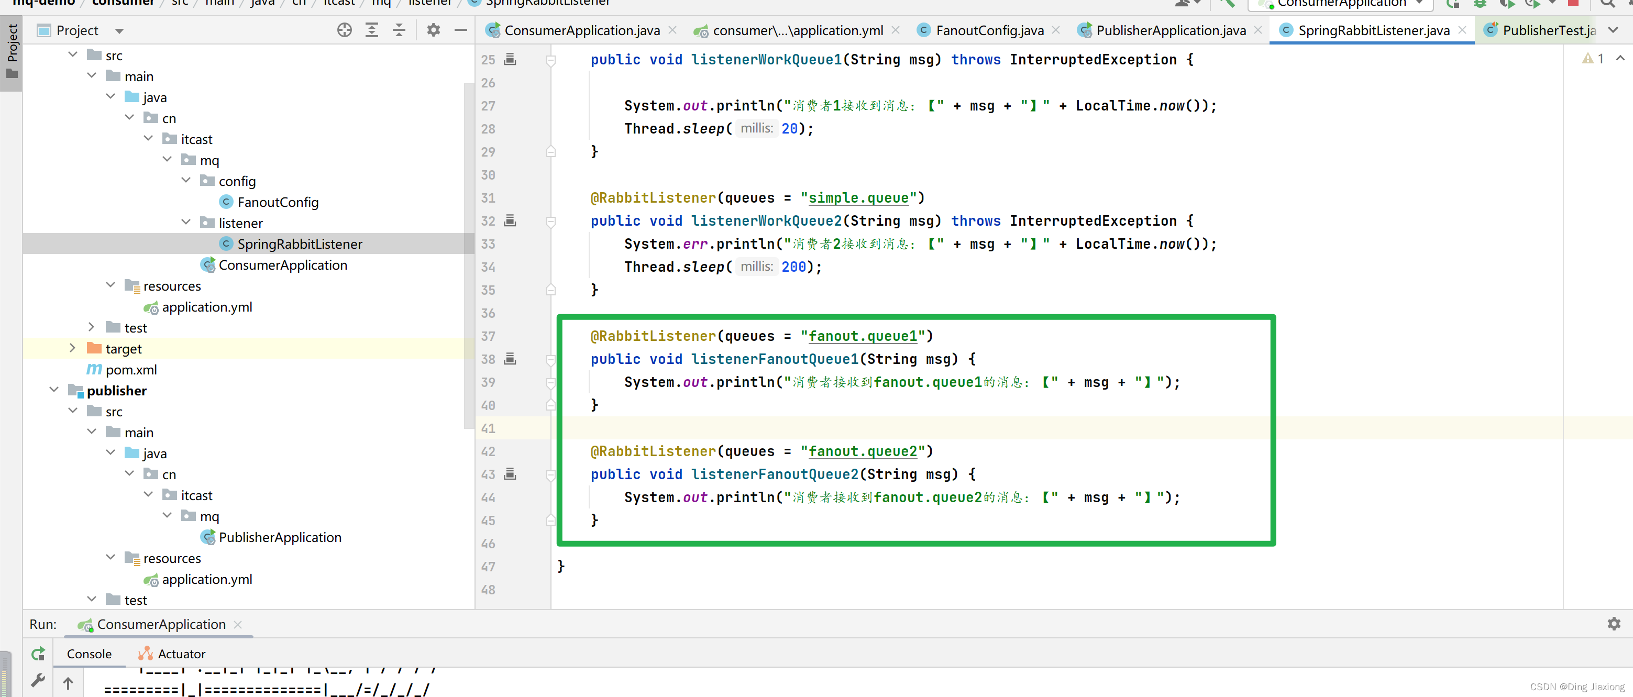Open Project panel settings gear
The image size is (1633, 697).
[x=433, y=30]
